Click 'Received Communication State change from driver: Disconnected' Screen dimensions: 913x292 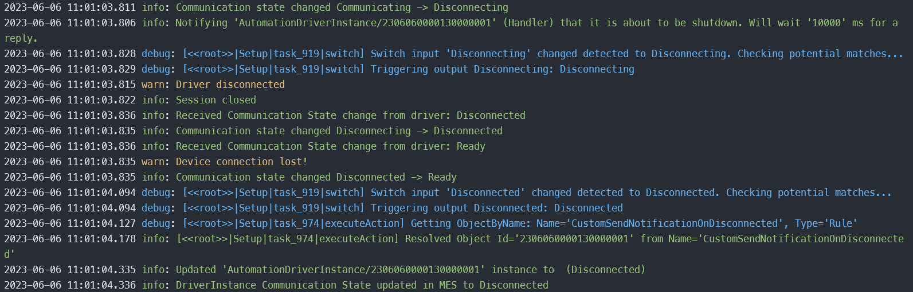pos(350,115)
